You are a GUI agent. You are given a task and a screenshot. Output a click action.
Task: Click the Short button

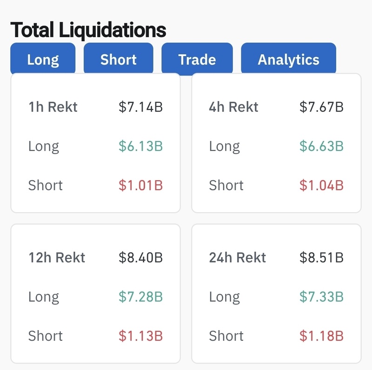(119, 59)
